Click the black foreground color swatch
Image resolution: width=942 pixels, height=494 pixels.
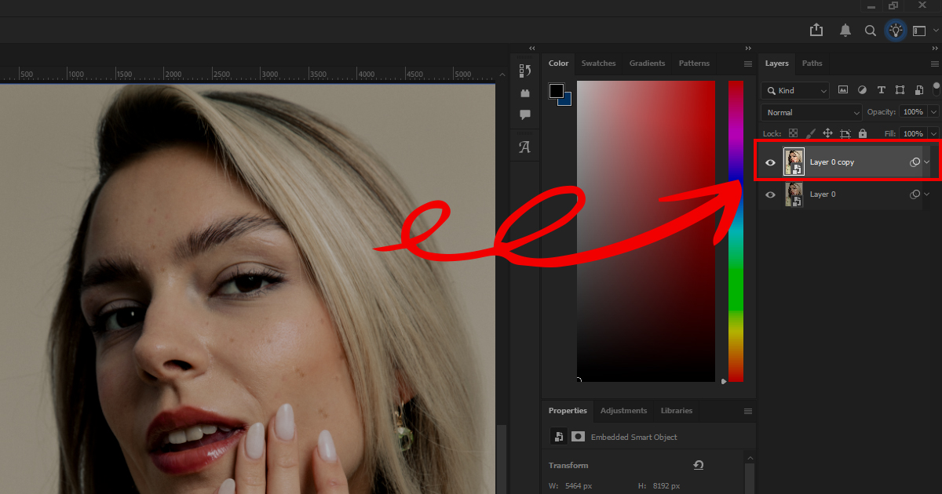[557, 91]
